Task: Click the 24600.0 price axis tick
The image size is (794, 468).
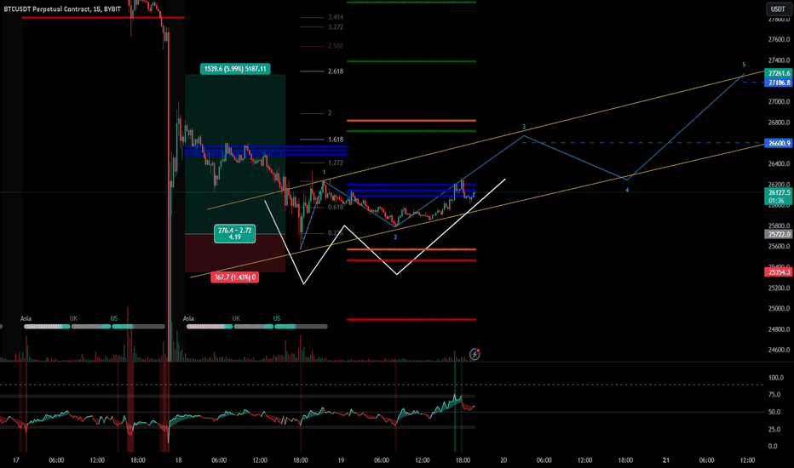Action: [779, 350]
